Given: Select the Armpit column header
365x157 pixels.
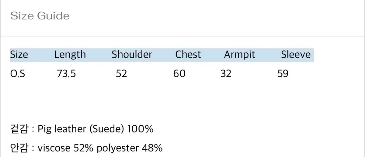Looking at the screenshot, I should pos(239,55).
